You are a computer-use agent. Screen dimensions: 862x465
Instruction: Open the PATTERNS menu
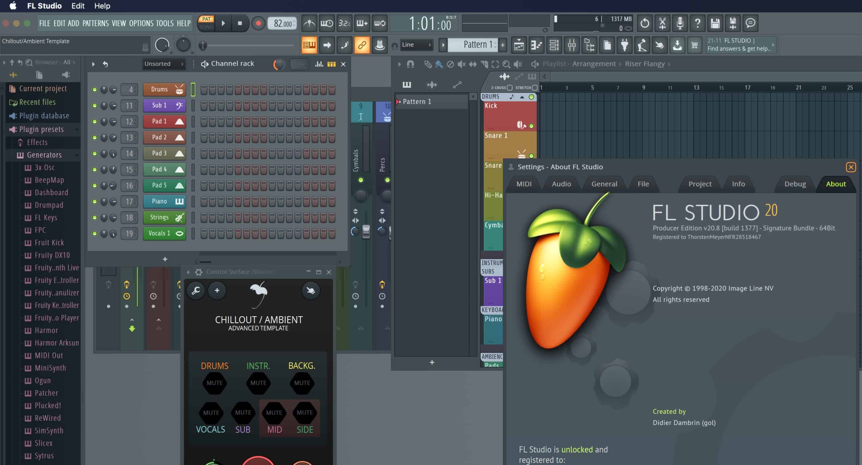point(95,23)
